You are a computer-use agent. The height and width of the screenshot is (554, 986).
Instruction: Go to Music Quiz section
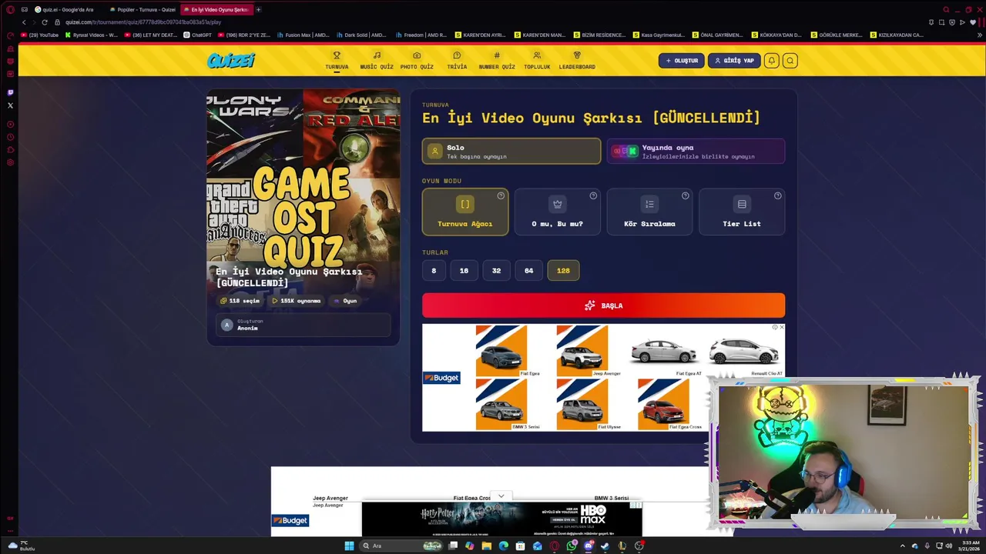tap(377, 60)
